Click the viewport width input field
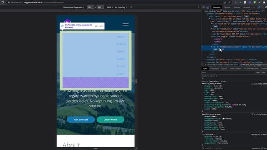267x150 pixels. pyautogui.click(x=91, y=7)
